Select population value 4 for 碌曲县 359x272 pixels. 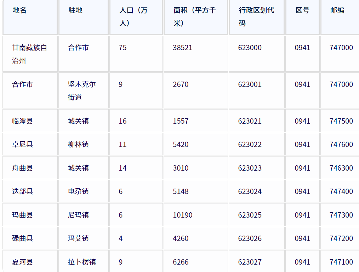pyautogui.click(x=121, y=238)
